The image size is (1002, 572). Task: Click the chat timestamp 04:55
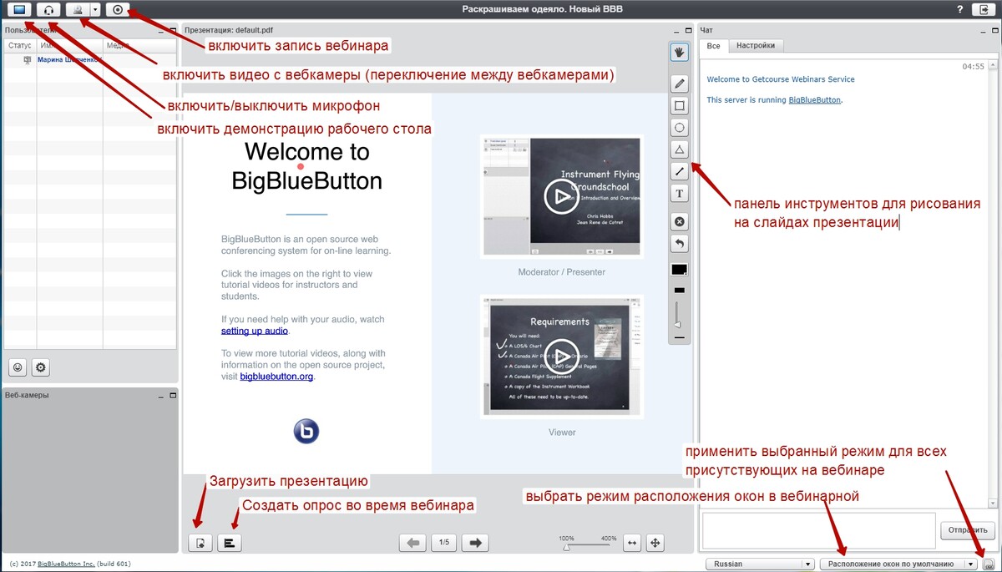point(973,66)
